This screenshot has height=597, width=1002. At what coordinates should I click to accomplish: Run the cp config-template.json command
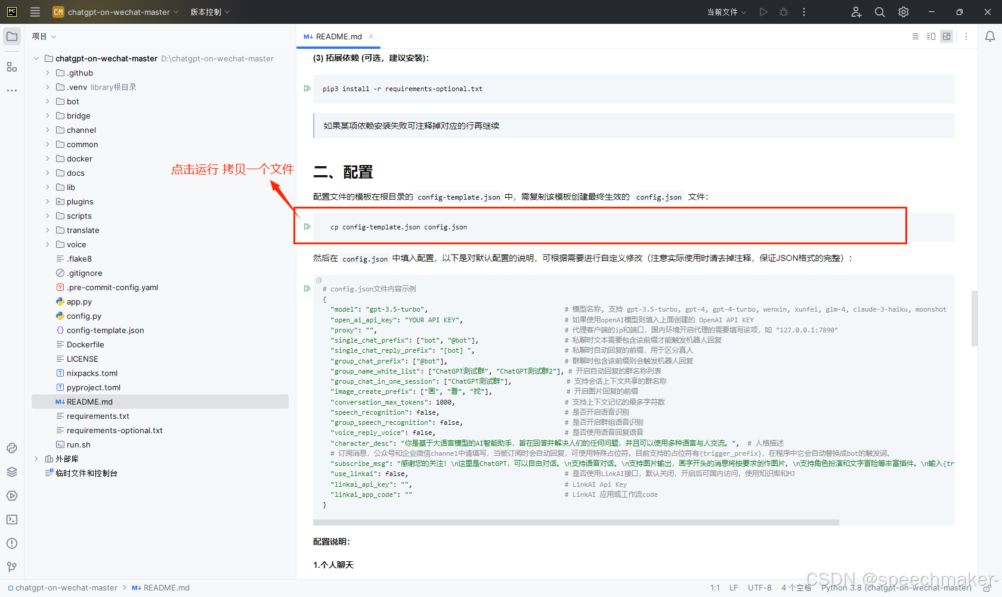(307, 226)
